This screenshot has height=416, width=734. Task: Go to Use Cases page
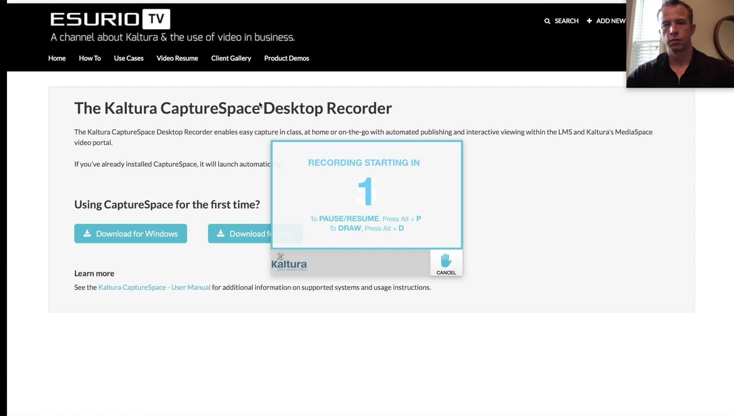pyautogui.click(x=128, y=58)
